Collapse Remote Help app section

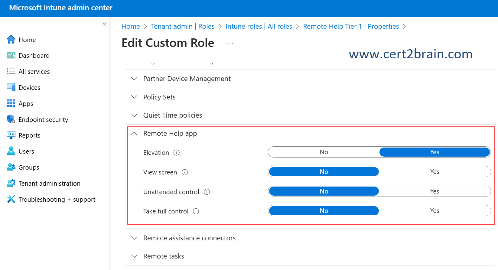[134, 134]
